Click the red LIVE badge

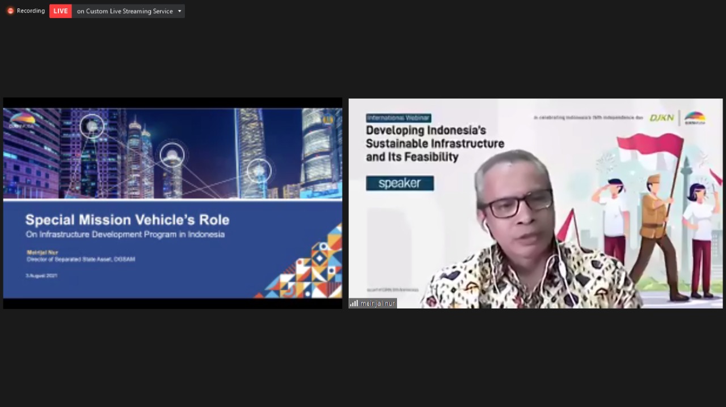pos(61,11)
